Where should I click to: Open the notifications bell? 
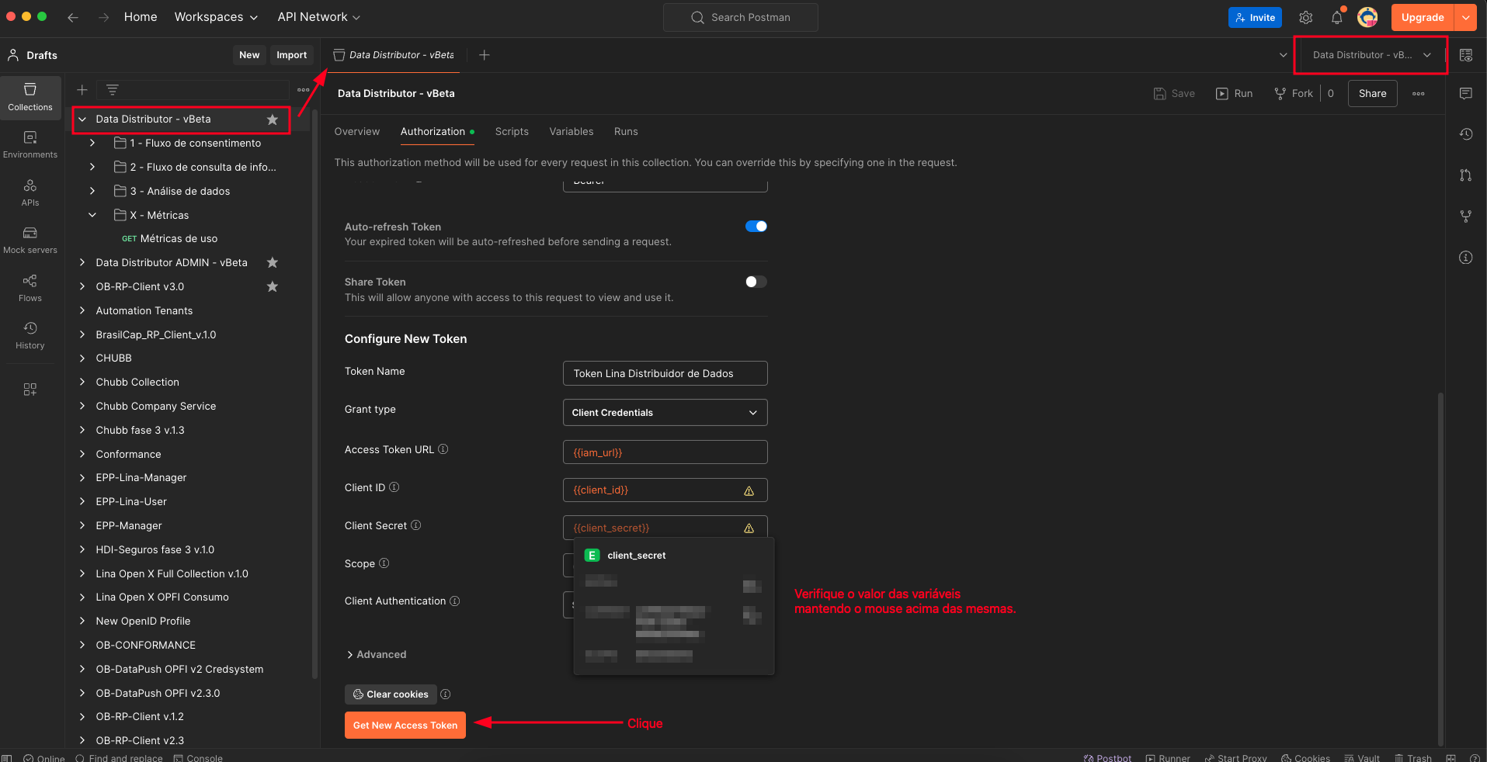click(1336, 17)
